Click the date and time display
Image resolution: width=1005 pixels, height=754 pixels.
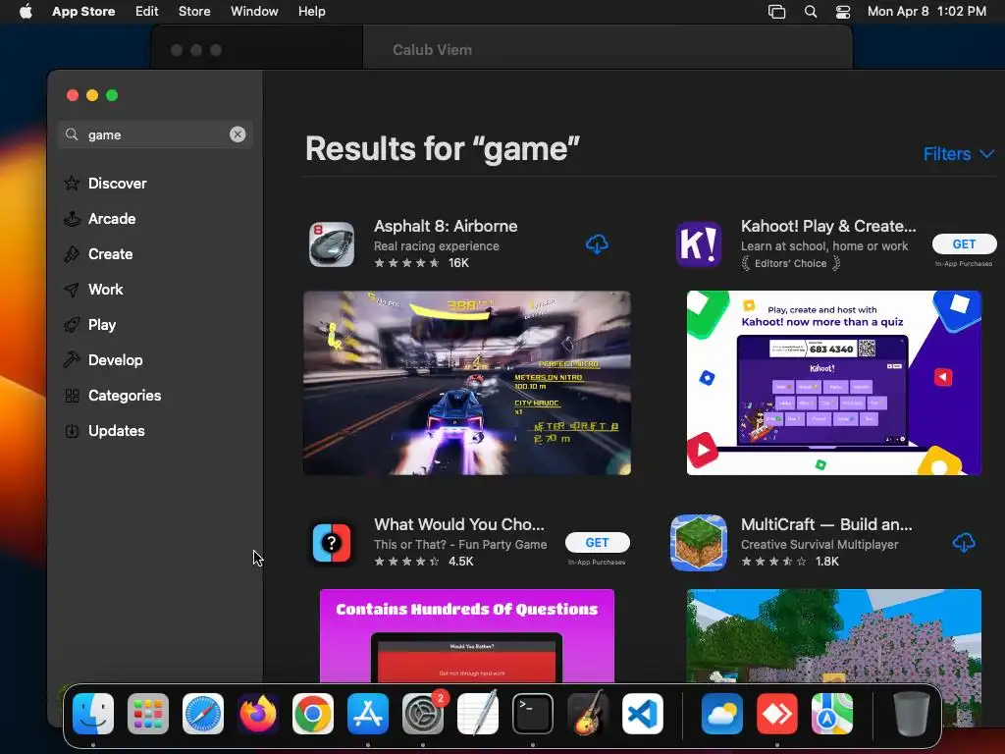[x=926, y=12]
